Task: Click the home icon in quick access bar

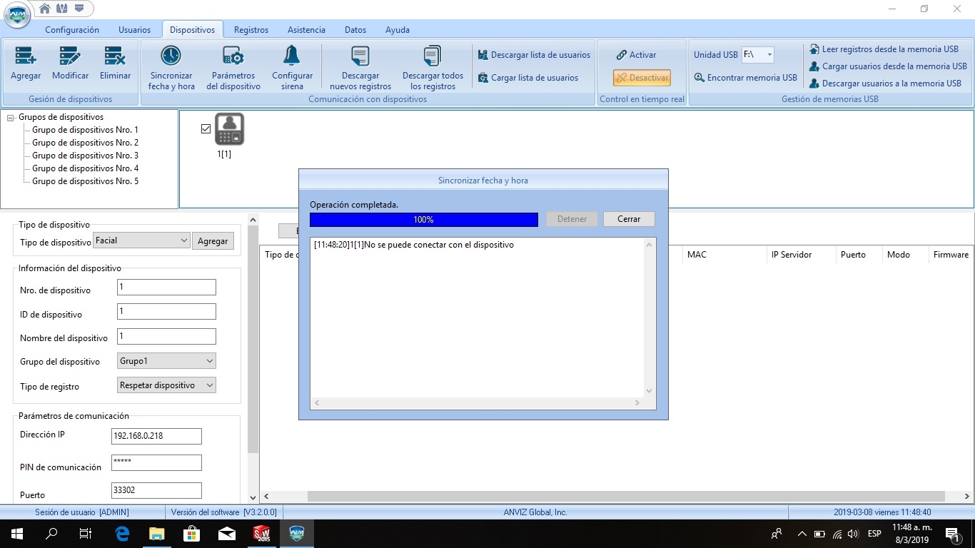Action: (x=45, y=9)
